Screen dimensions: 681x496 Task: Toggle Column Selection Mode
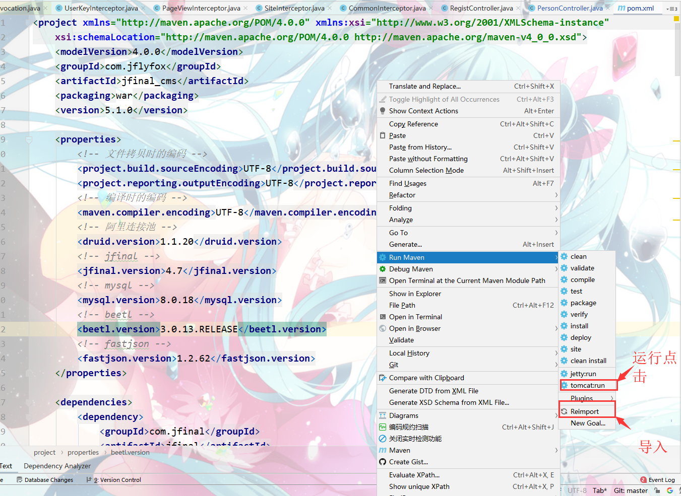[x=468, y=170]
